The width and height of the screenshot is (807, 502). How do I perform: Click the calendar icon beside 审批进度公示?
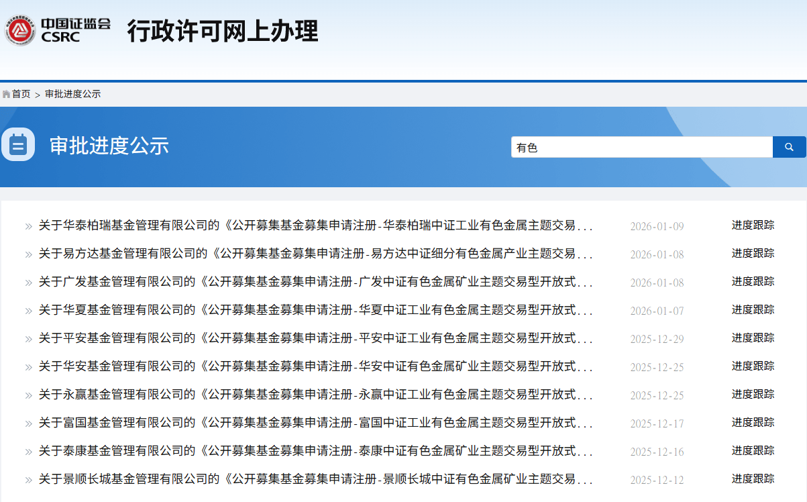[18, 144]
